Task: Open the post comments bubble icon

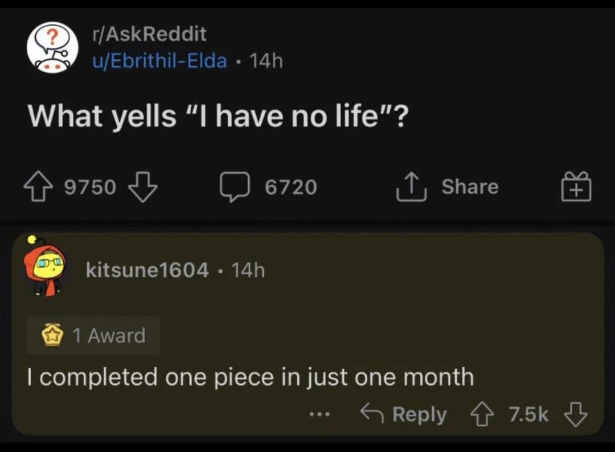Action: (x=235, y=187)
